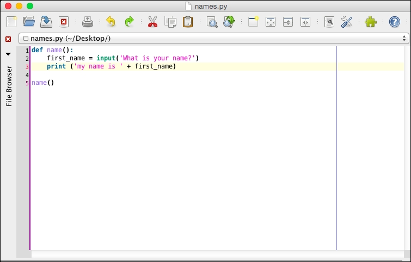The width and height of the screenshot is (411, 262).
Task: Click the names.py title in title bar
Action: tap(211, 7)
